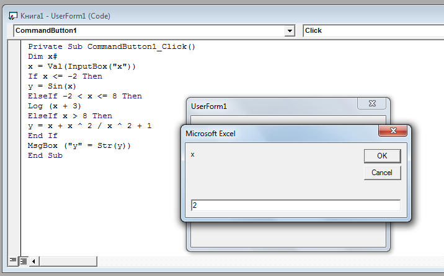Click the 'End Sub' line
Viewport: 444px width, 276px height.
45,155
